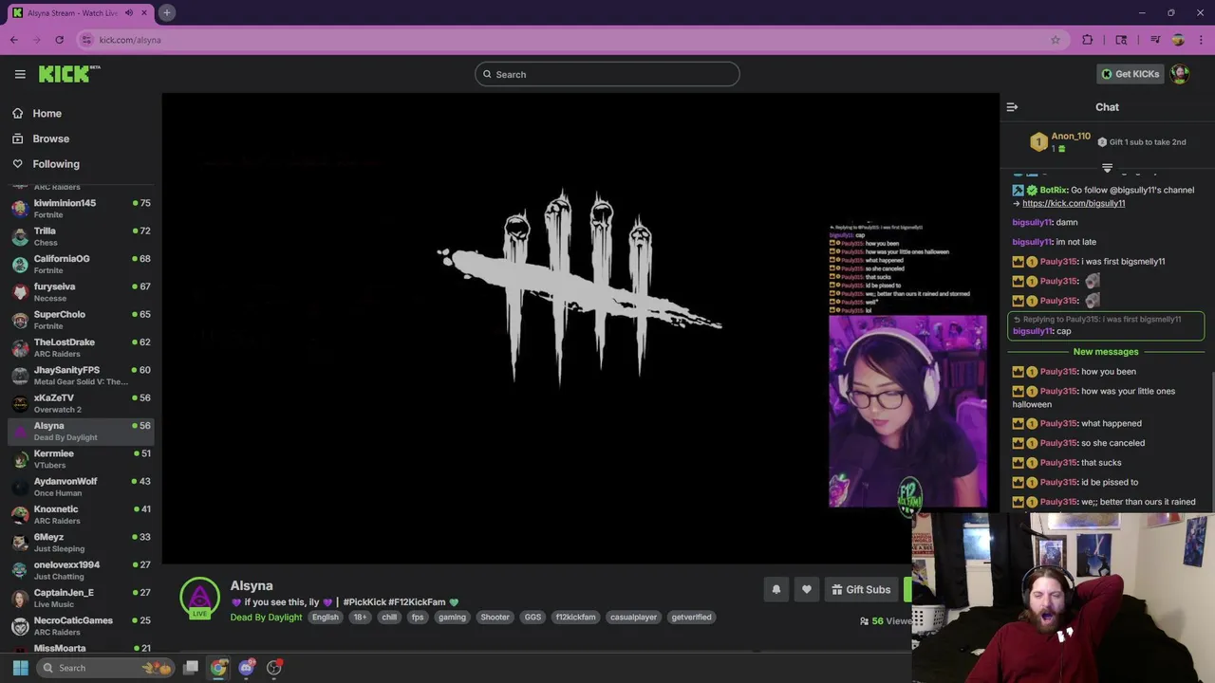
Task: Open Browse in sidebar
Action: (x=50, y=138)
